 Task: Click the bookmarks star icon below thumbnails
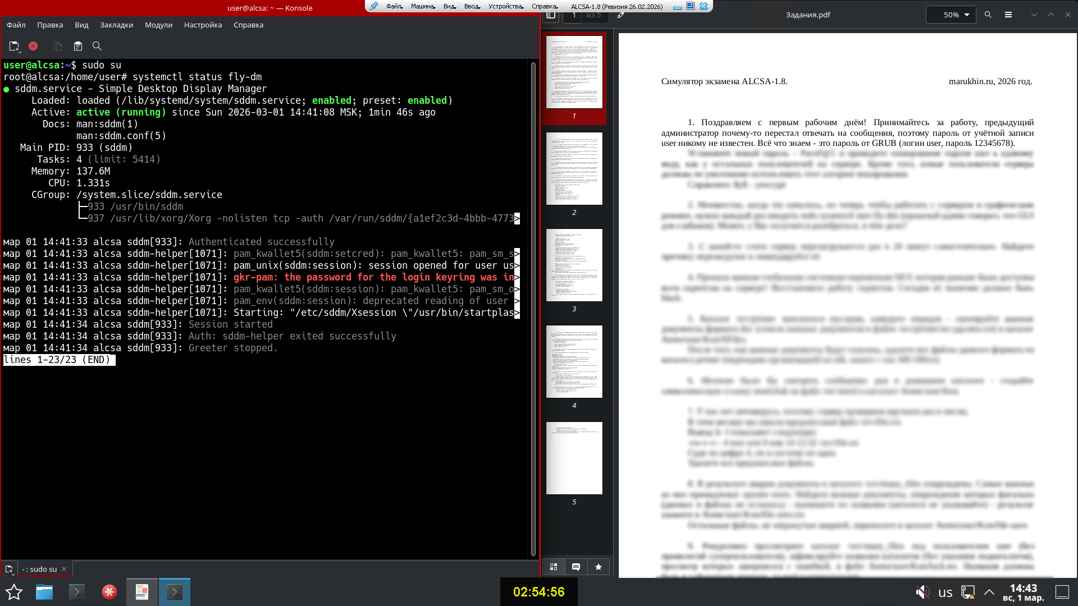point(599,567)
